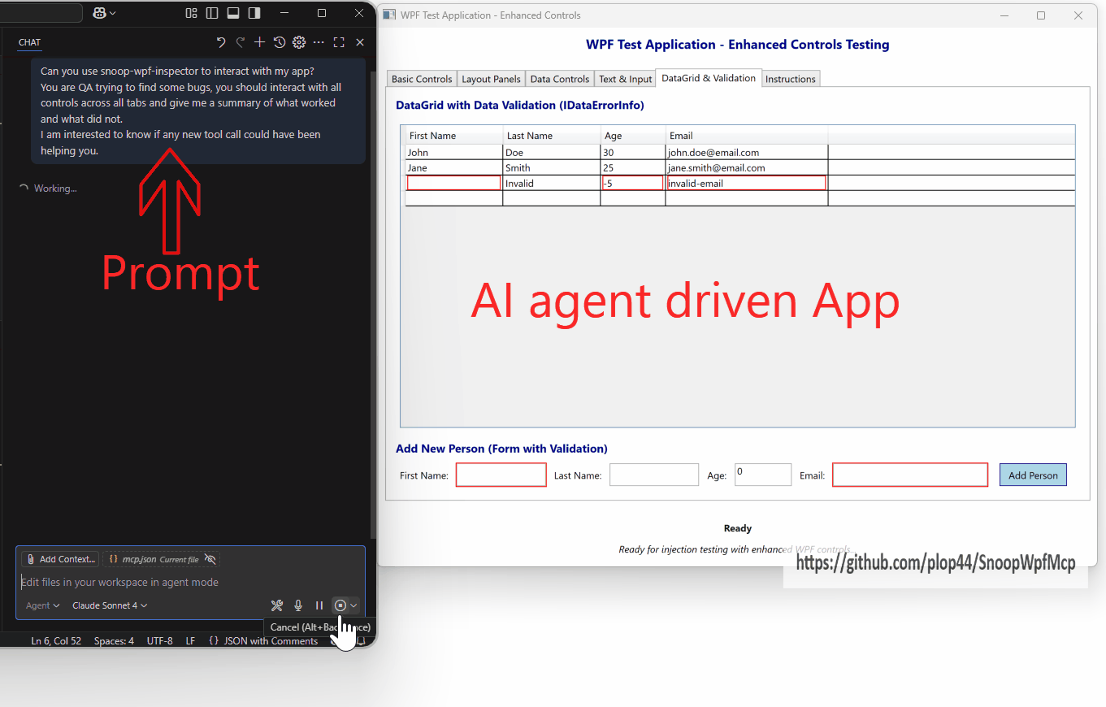Click the First Name form input
The image size is (1106, 707).
click(501, 475)
